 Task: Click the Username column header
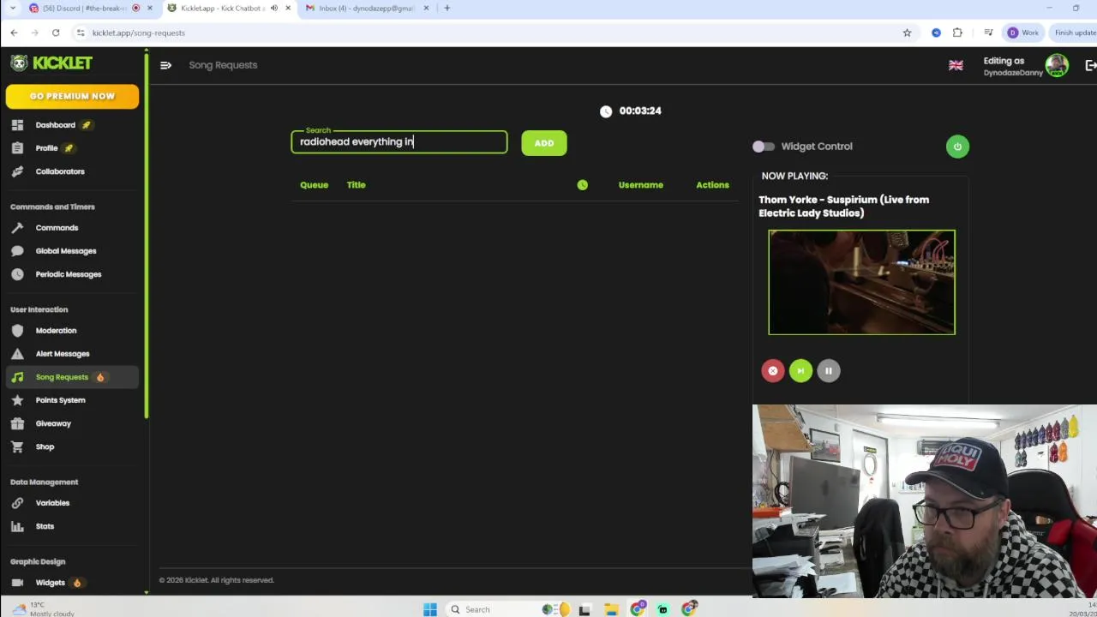tap(641, 185)
